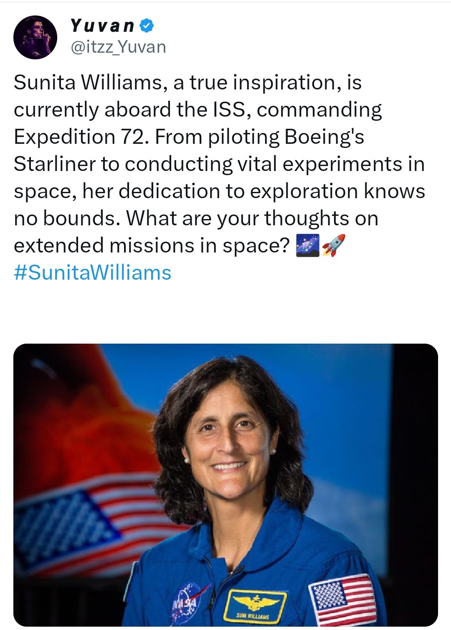
Task: Open the attached photo of Sunita Williams
Action: tap(225, 485)
